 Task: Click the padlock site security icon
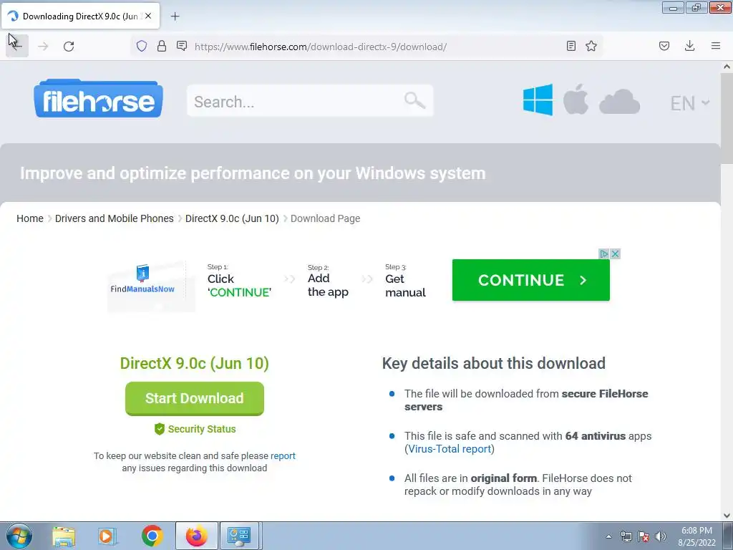coord(162,46)
